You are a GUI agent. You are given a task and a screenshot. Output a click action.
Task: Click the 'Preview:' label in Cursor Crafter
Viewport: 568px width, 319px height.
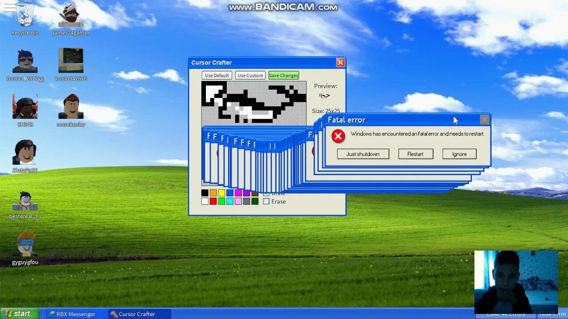coord(326,86)
